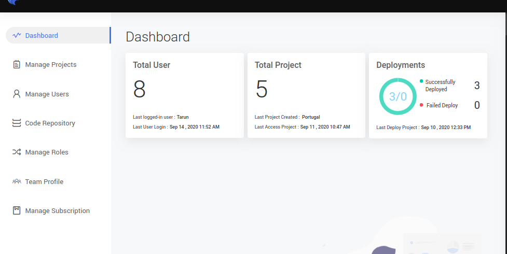Screen dimensions: 507x254
Task: Go to Manage Users section
Action: point(47,94)
